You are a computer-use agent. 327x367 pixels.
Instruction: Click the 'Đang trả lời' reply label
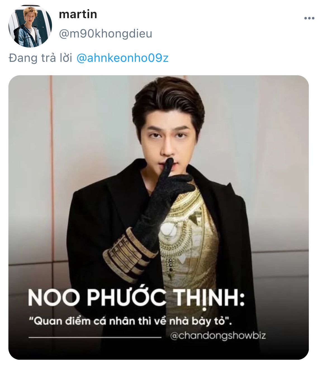(41, 58)
